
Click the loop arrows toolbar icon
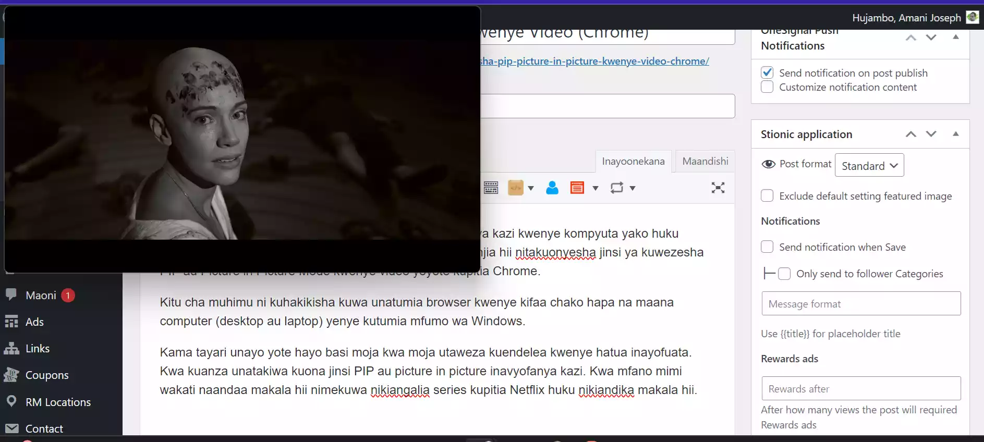(x=617, y=188)
